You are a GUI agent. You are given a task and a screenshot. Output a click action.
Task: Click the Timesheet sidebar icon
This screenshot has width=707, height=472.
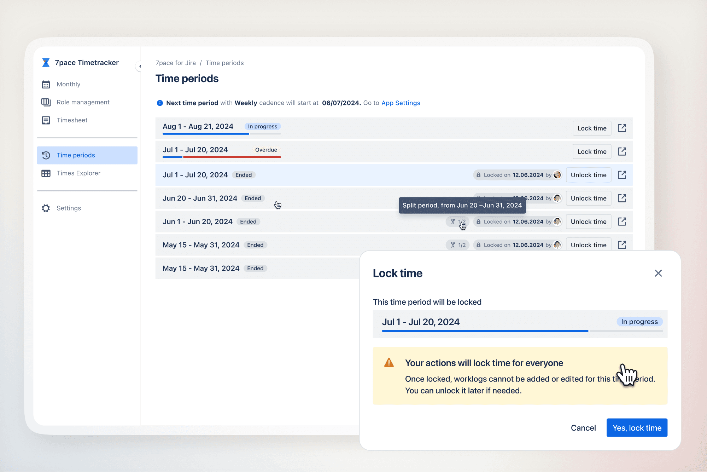46,120
